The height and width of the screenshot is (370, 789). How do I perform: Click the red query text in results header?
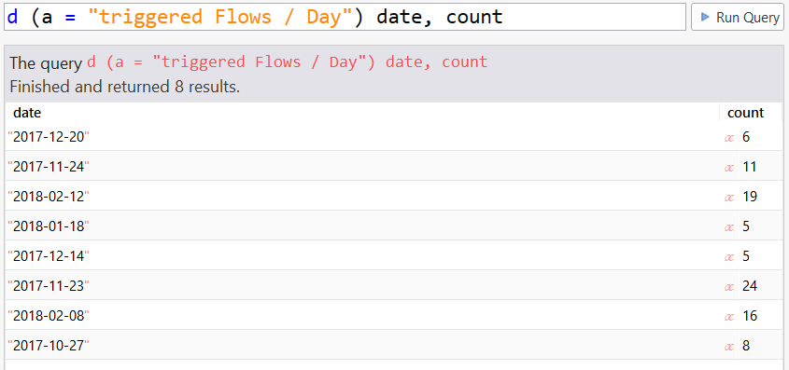click(x=288, y=62)
